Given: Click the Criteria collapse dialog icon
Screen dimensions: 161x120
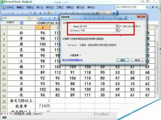Looking at the screenshot, I should 118,30.
